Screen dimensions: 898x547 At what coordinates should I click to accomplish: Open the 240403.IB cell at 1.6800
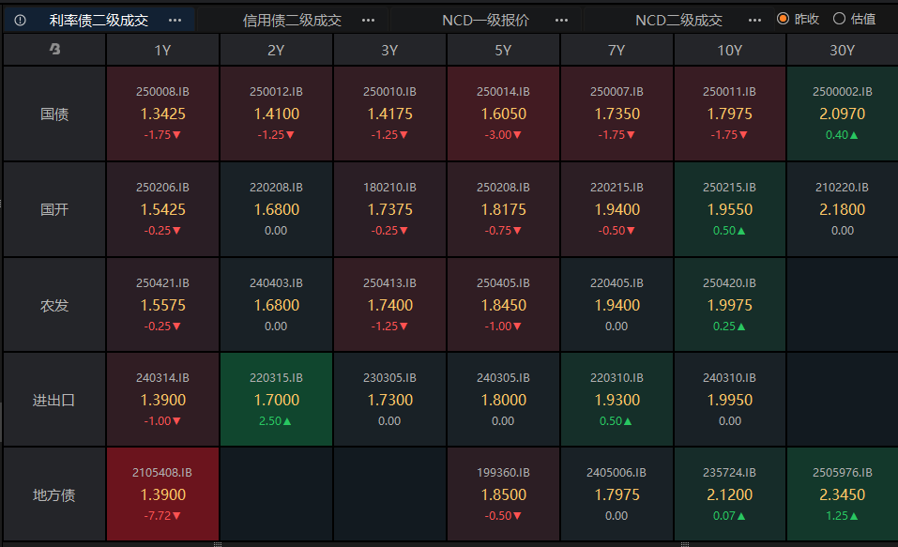pos(276,305)
